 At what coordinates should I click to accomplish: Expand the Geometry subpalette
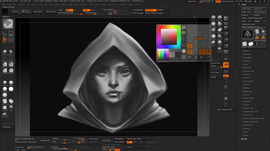point(247,54)
